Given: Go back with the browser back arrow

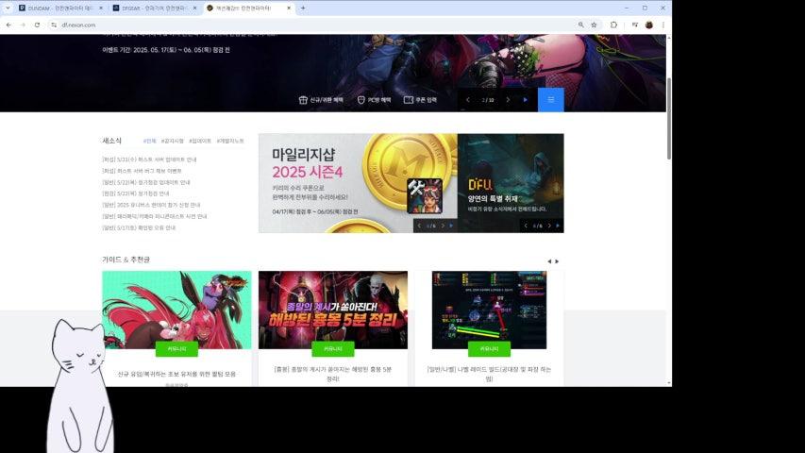Looking at the screenshot, I should click(x=8, y=25).
